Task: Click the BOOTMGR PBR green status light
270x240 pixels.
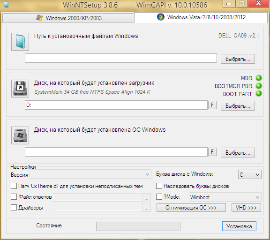Action: click(259, 86)
